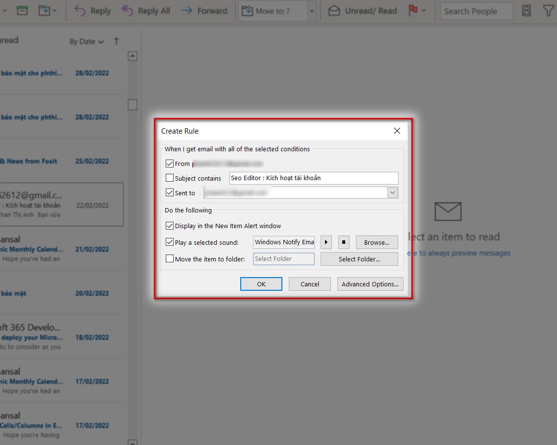Reverse sort order with the up arrow
Viewport: 557px width, 445px height.
(116, 41)
